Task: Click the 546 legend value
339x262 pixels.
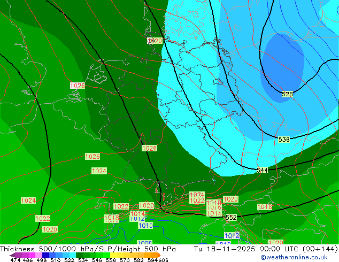Action: (x=97, y=260)
